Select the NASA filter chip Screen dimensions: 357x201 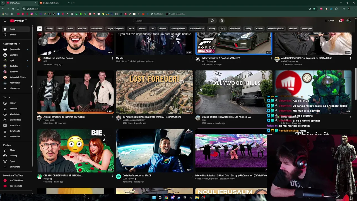(x=131, y=28)
